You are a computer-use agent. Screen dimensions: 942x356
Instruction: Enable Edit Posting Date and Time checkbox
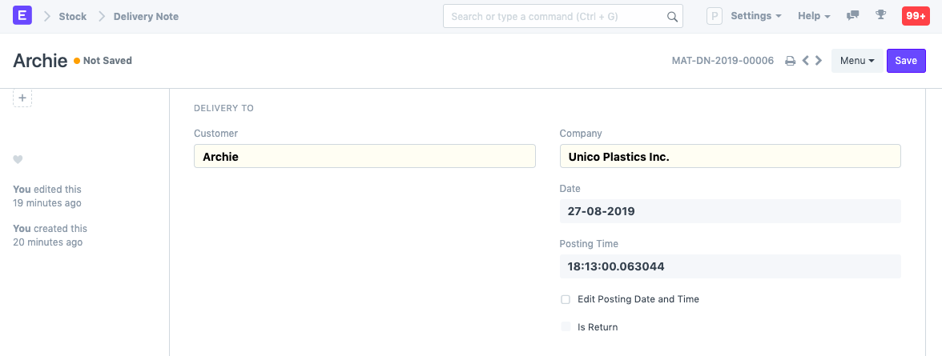click(566, 299)
